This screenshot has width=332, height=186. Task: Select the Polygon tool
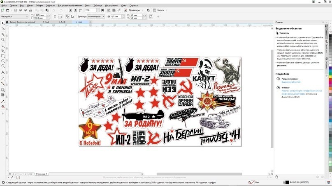[3, 66]
